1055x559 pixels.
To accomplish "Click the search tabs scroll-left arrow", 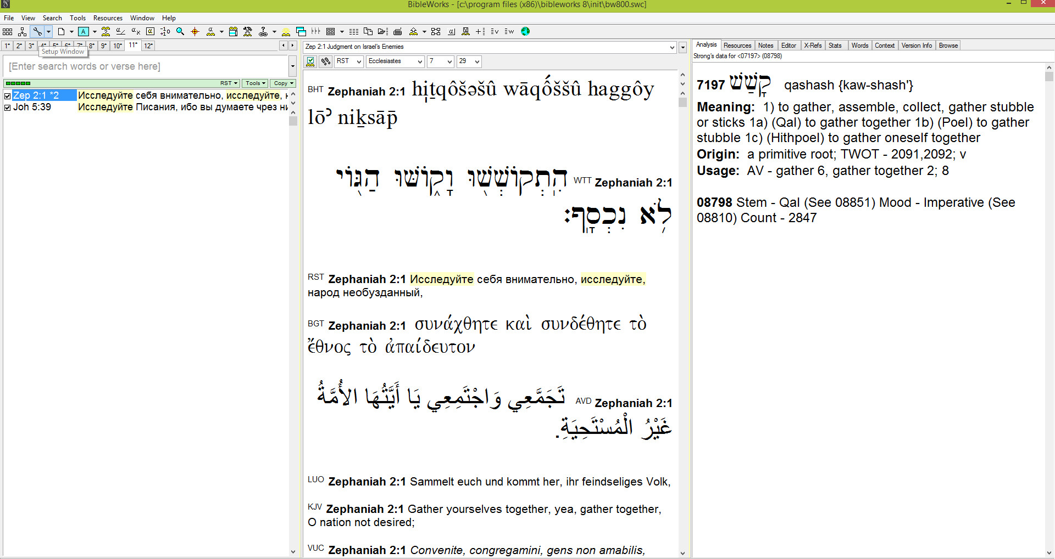I will [x=283, y=46].
